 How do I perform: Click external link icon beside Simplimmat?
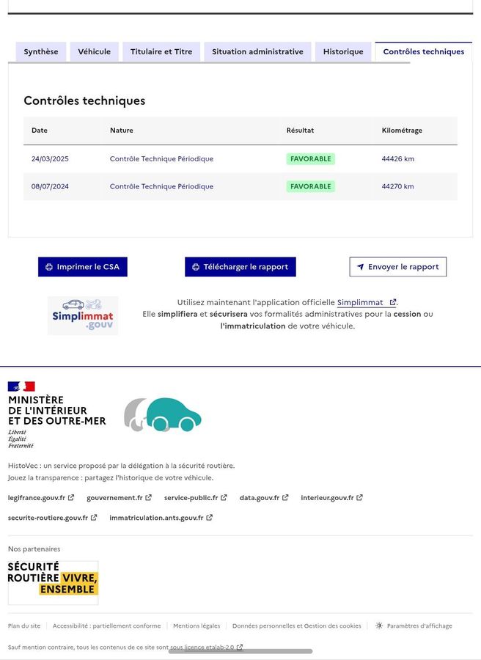point(393,302)
